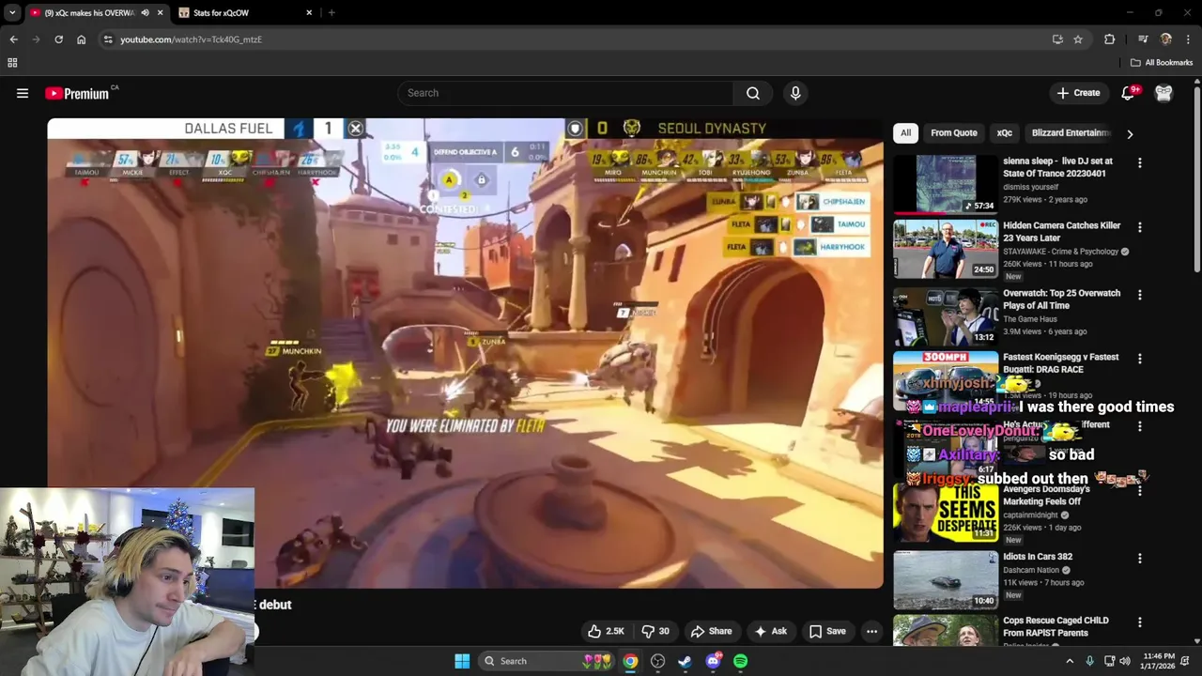Open Chrome extensions puzzle icon
Image resolution: width=1202 pixels, height=676 pixels.
pos(1110,39)
